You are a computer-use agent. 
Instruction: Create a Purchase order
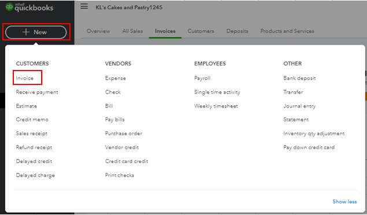tap(124, 134)
